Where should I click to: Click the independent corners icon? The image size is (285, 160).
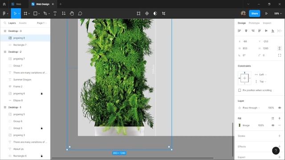click(x=280, y=55)
